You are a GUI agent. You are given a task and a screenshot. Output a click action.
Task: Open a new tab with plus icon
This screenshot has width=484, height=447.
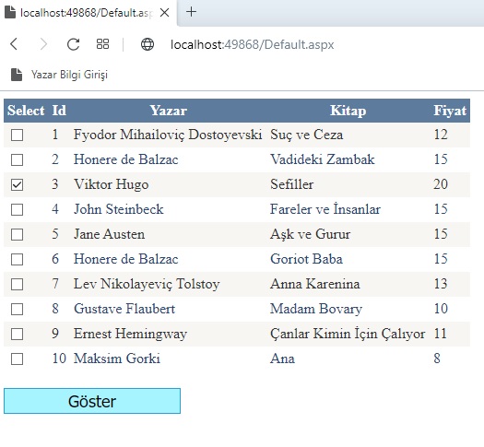tap(192, 12)
